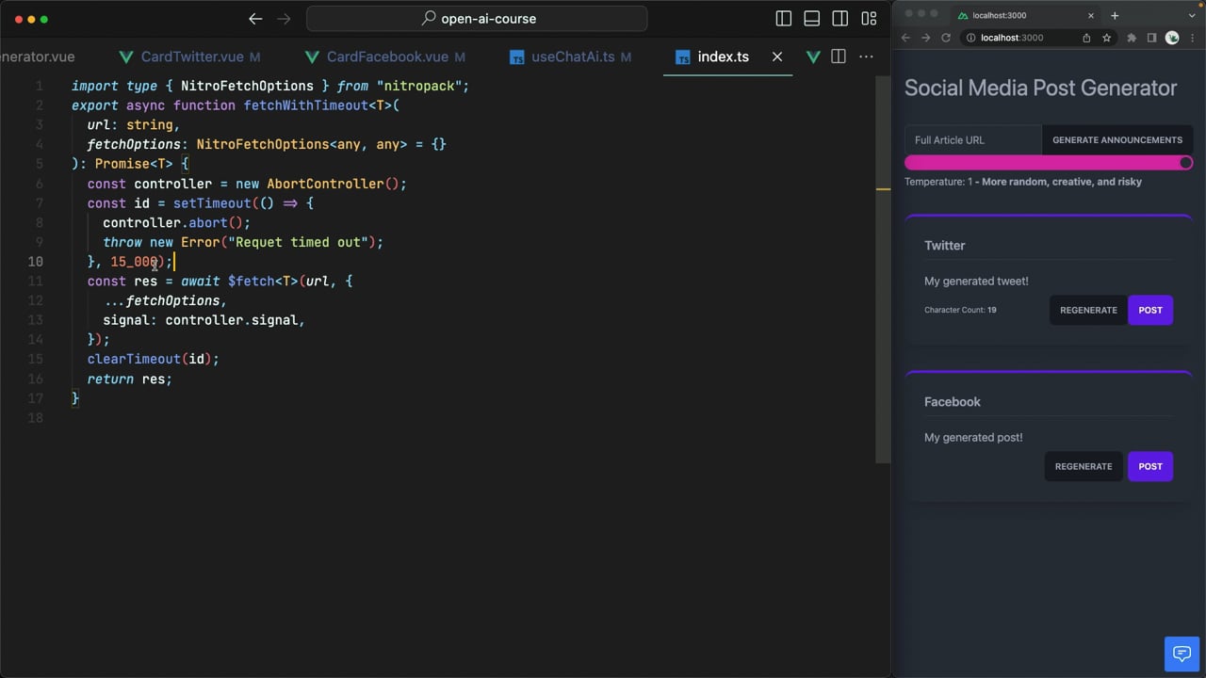
Task: Open the chat widget icon
Action: [1182, 654]
